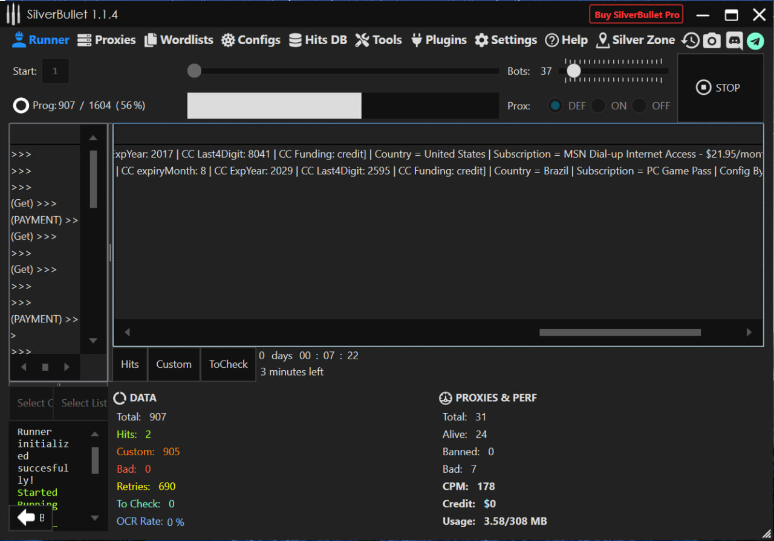Open the Settings section
The width and height of the screenshot is (774, 541).
(506, 40)
